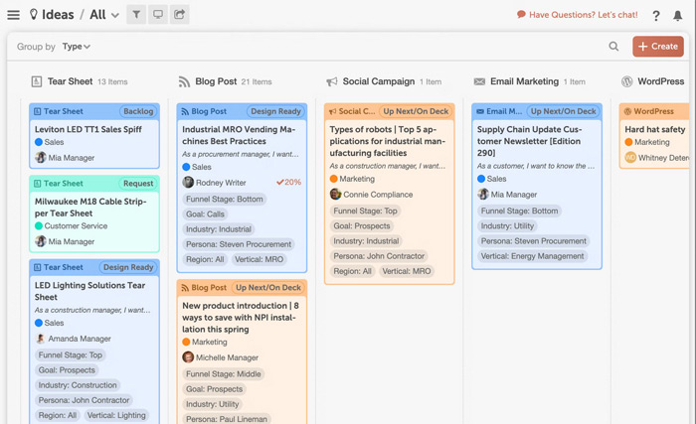The height and width of the screenshot is (424, 696).
Task: Click the WordPress column header
Action: [x=659, y=81]
